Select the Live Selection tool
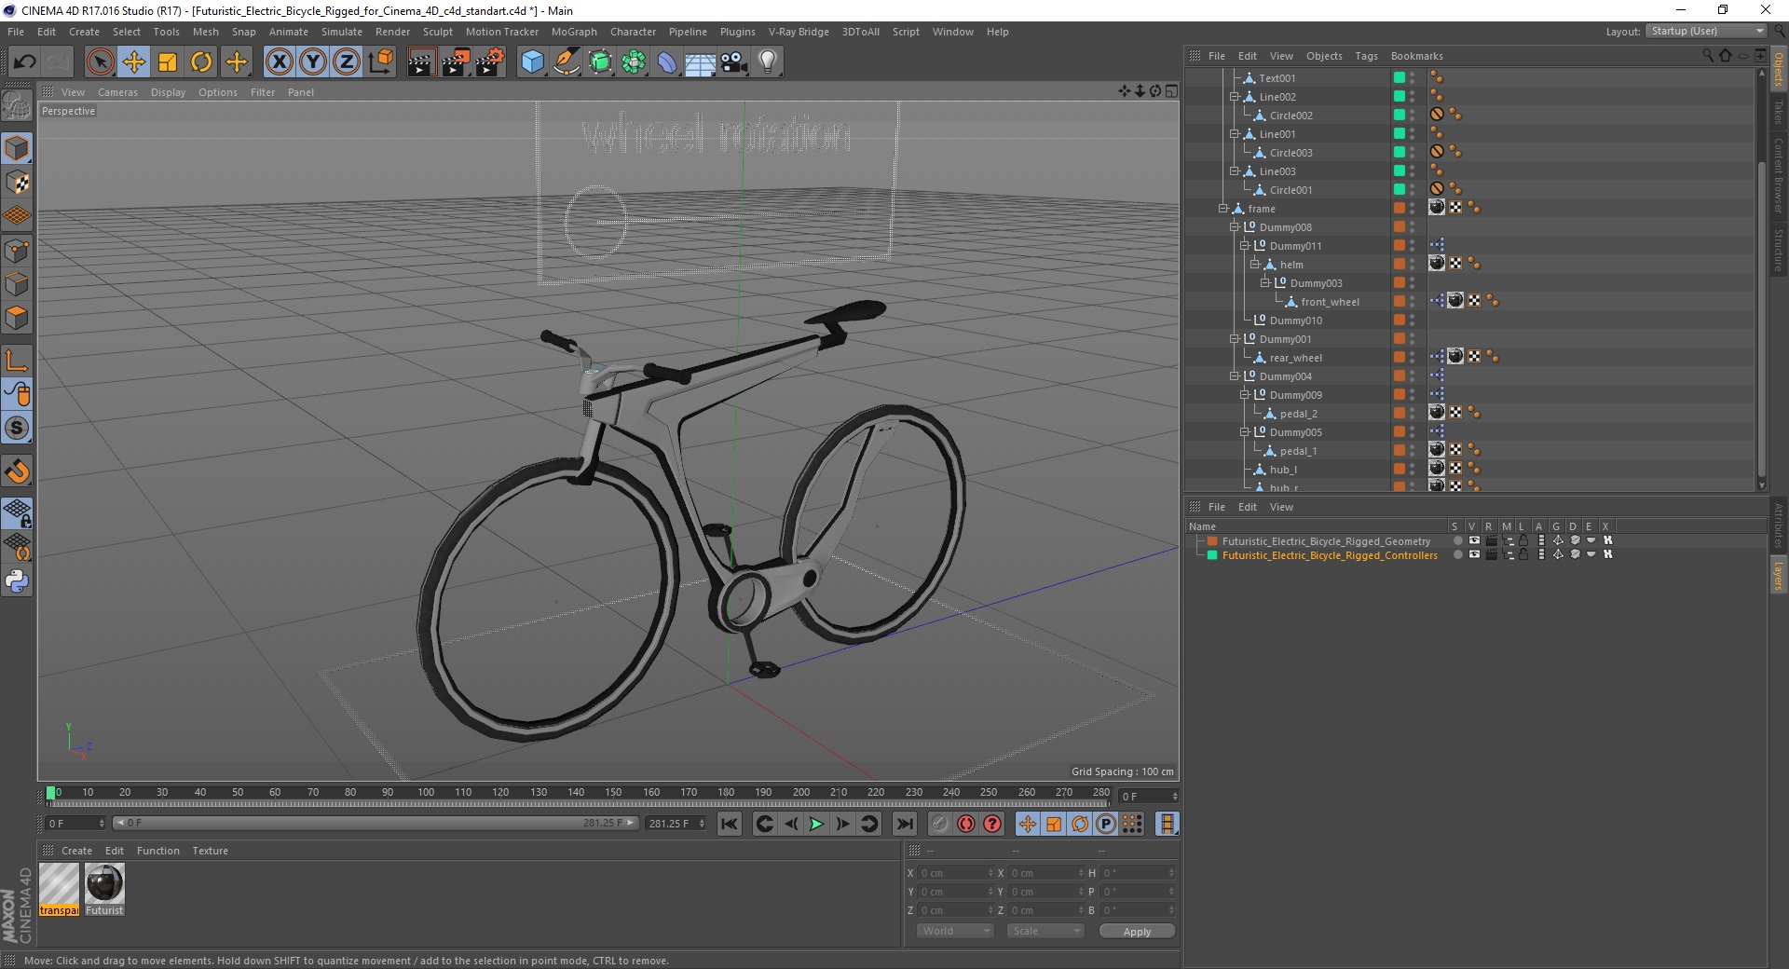The height and width of the screenshot is (969, 1789). click(100, 62)
